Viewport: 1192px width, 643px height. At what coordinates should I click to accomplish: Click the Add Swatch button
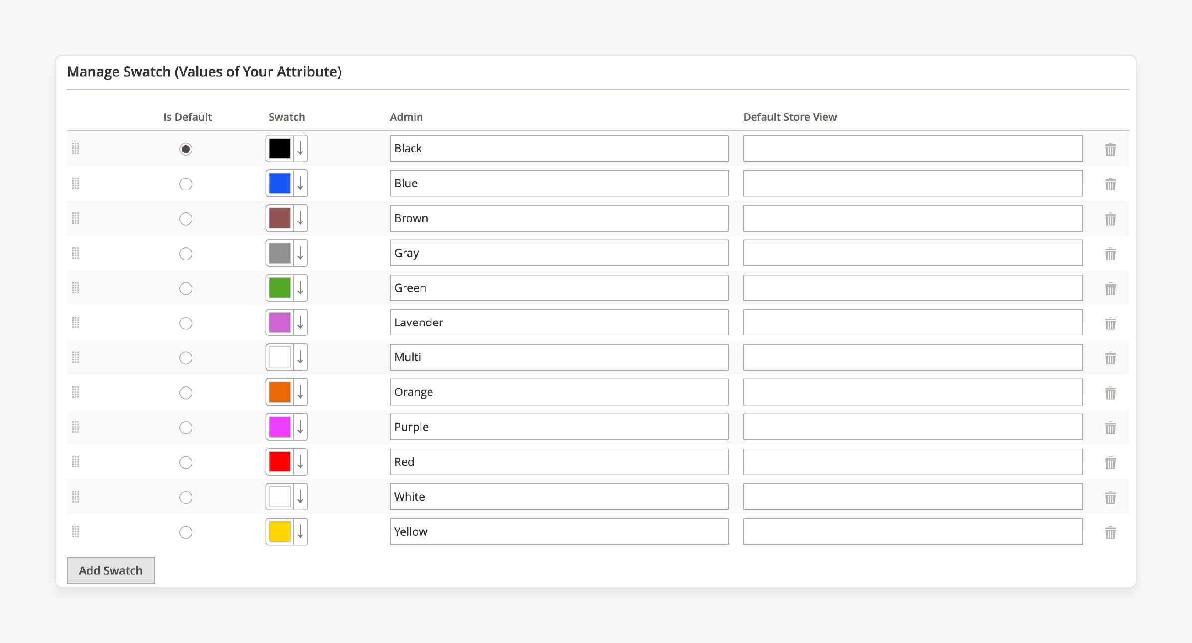pos(111,570)
